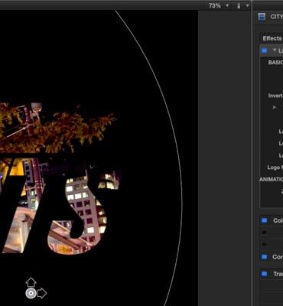The height and width of the screenshot is (306, 283).
Task: Click the up-arrow onscreen control in viewer
Action: 31,282
